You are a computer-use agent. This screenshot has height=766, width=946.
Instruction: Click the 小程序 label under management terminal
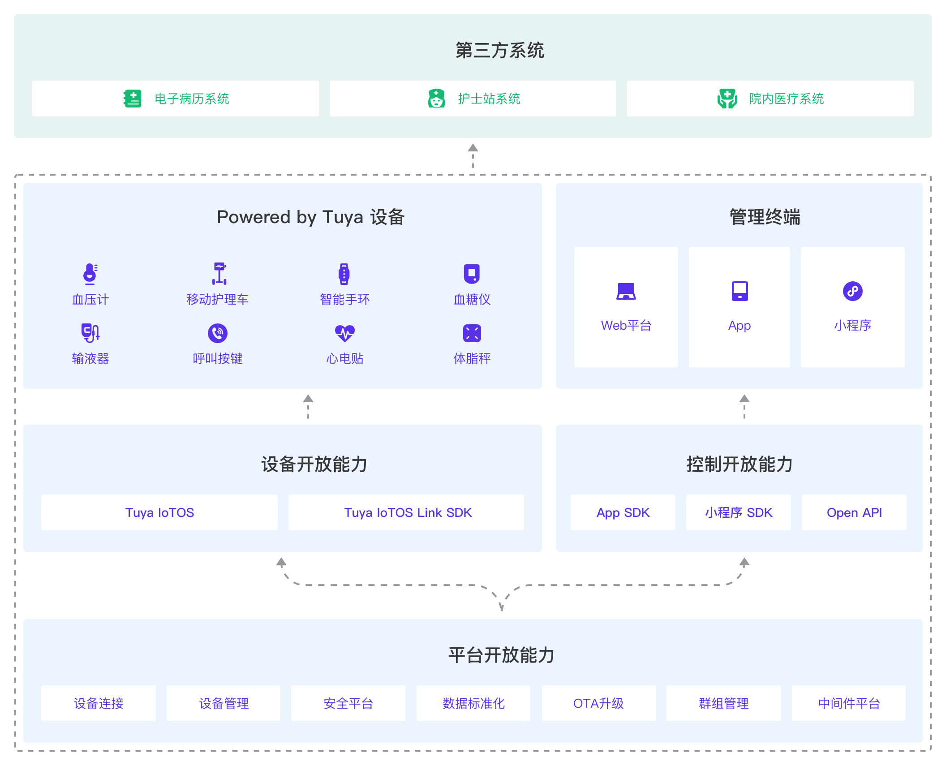[853, 326]
